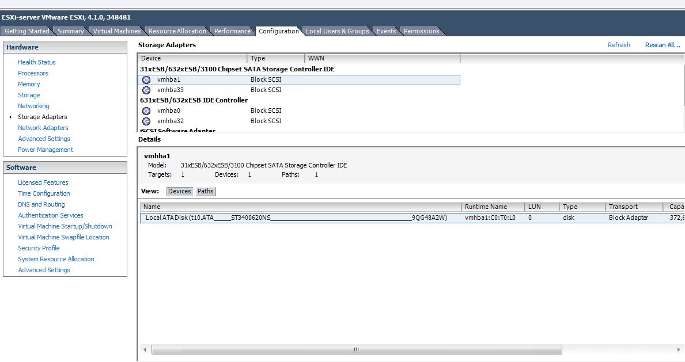Click the vmhba33 adapter icon

146,90
